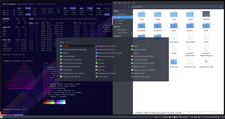Launch Customize Look and Feel

click(70, 77)
